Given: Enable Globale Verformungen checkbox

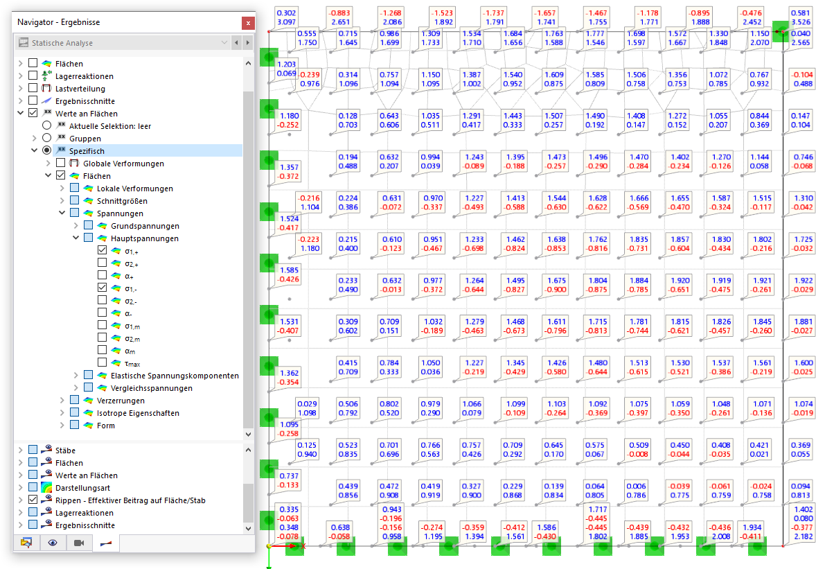Looking at the screenshot, I should (x=60, y=163).
